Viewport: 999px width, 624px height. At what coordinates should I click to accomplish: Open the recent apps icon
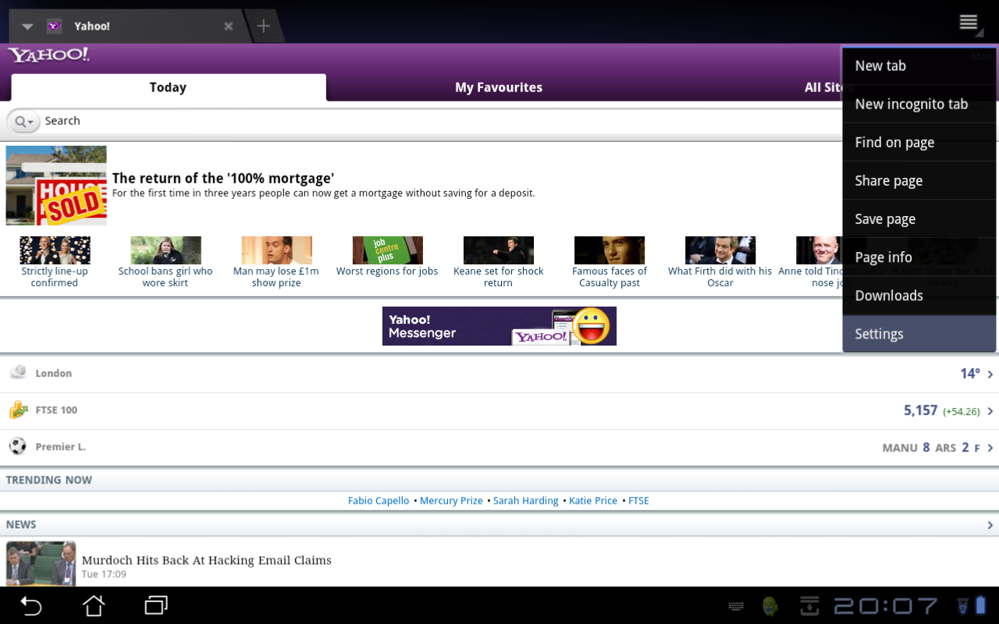[156, 605]
